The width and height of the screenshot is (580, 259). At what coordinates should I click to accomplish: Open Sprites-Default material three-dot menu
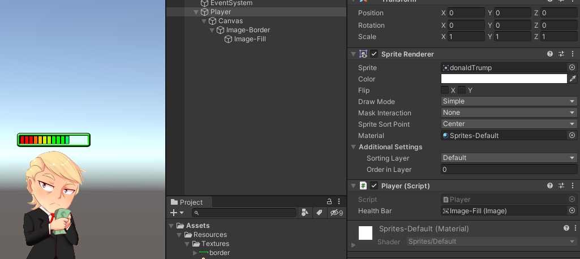pyautogui.click(x=574, y=228)
